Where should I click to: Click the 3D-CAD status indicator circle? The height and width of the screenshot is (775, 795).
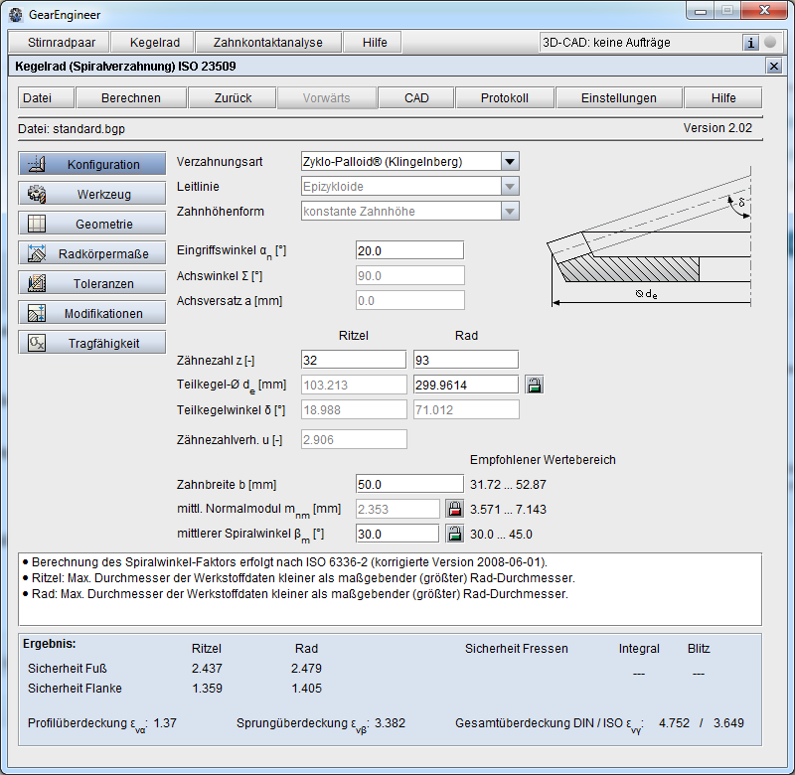click(x=770, y=42)
